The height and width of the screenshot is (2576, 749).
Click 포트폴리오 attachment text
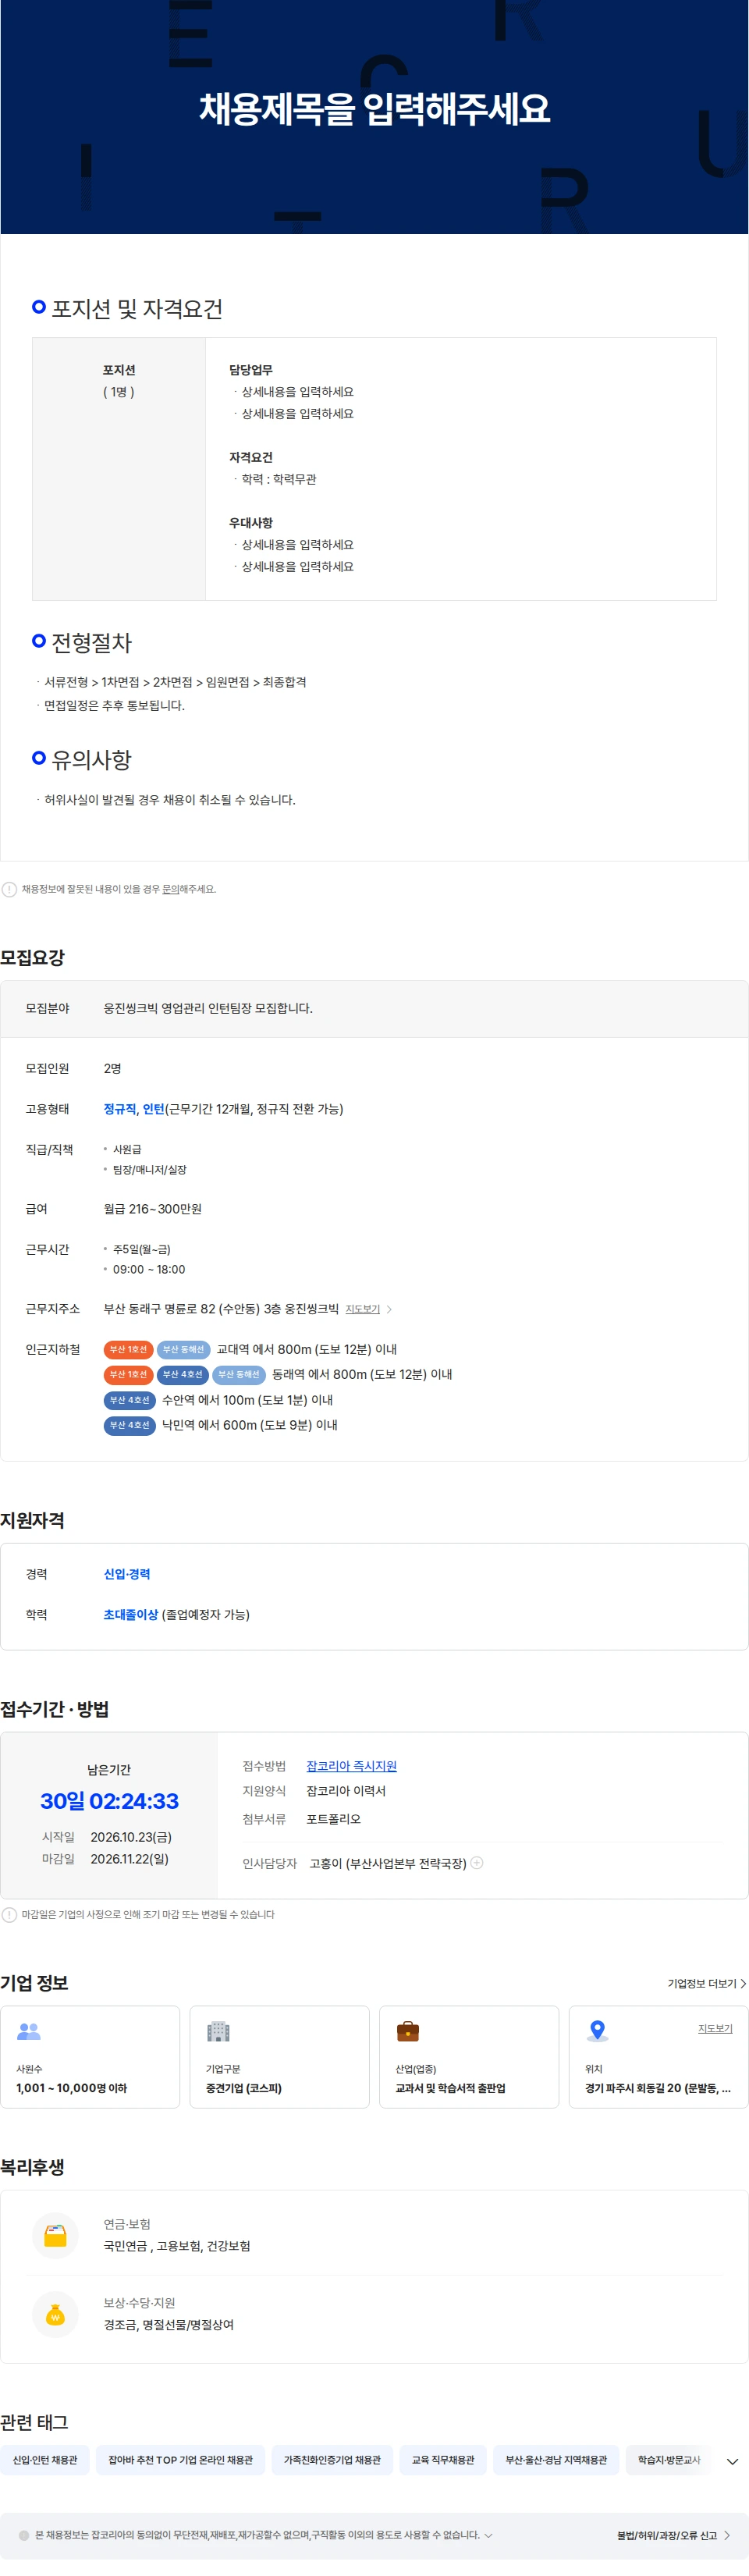[x=333, y=1819]
